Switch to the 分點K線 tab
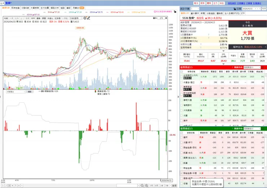The height and width of the screenshot is (188, 267). click(x=25, y=8)
